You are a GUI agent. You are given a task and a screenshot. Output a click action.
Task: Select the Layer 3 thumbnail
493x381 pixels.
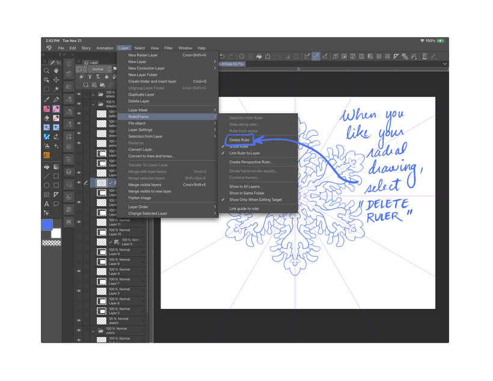coord(102,291)
